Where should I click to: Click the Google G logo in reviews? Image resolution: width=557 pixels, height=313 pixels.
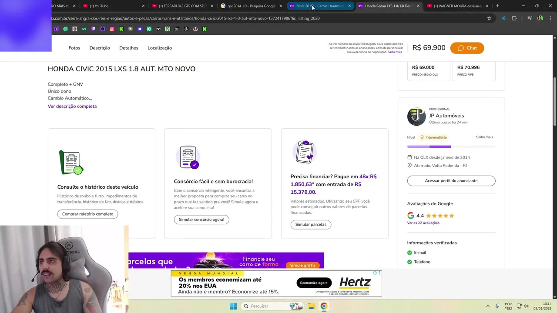[x=411, y=216]
